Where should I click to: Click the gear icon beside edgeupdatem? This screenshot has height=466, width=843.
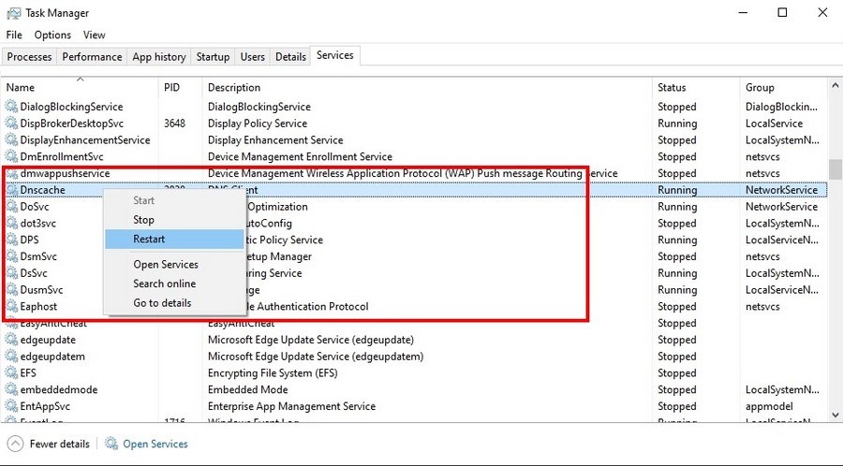(11, 356)
